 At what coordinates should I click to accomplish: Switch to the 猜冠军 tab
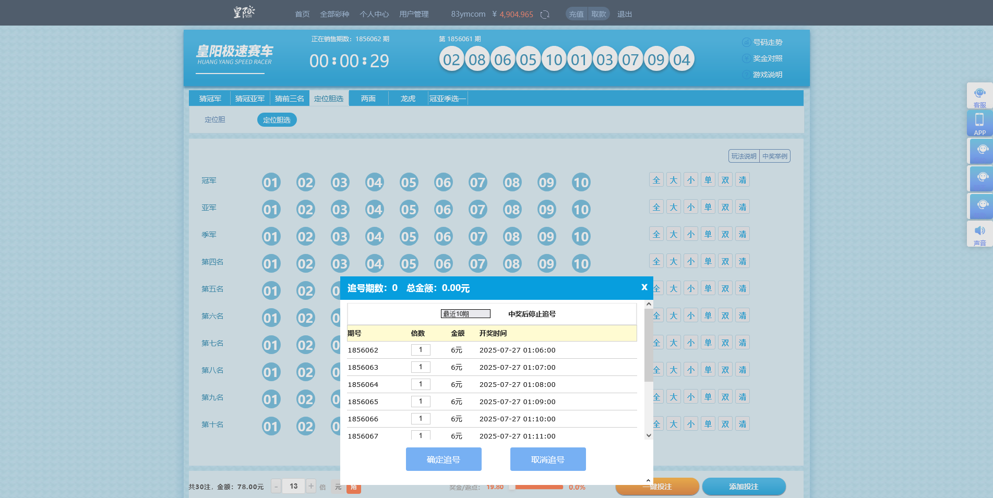(x=210, y=99)
